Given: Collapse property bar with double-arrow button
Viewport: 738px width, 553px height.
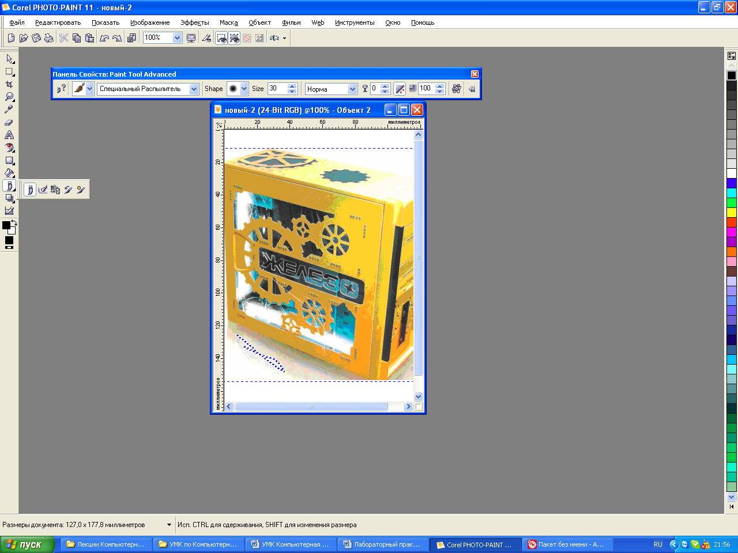Looking at the screenshot, I should click(472, 89).
